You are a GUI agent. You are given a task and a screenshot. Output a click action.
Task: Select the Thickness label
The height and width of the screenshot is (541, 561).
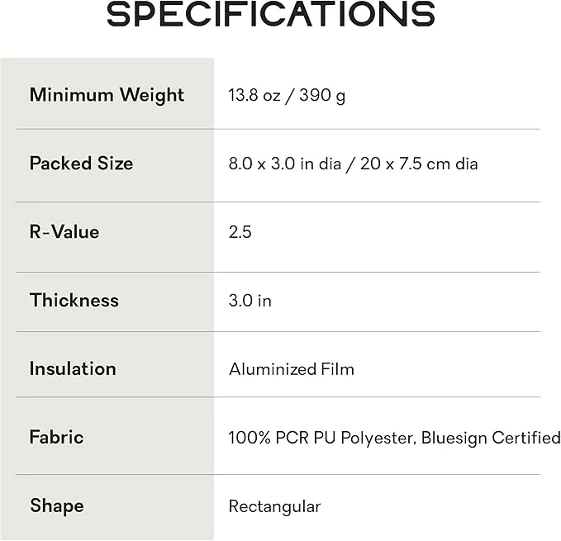[x=74, y=300]
